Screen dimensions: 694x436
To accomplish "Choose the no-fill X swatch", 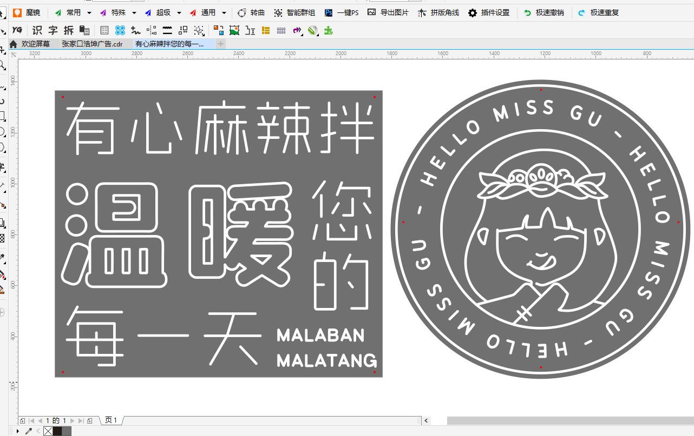I will click(x=48, y=431).
